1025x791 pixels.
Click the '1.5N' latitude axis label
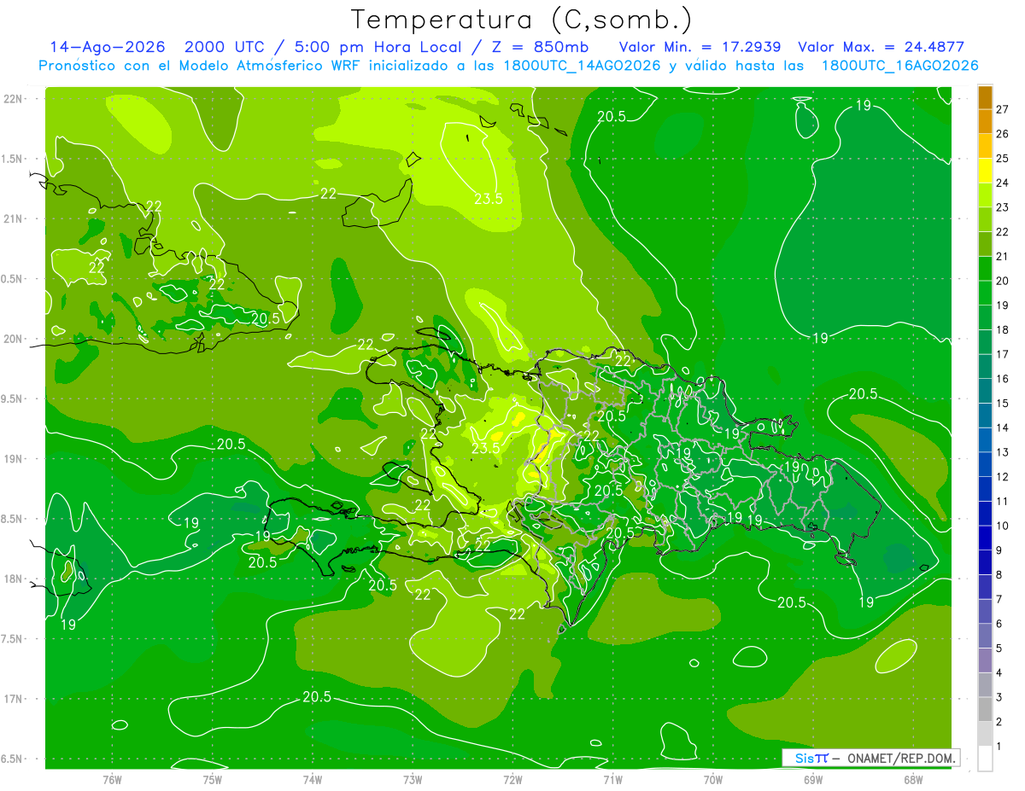(13, 159)
